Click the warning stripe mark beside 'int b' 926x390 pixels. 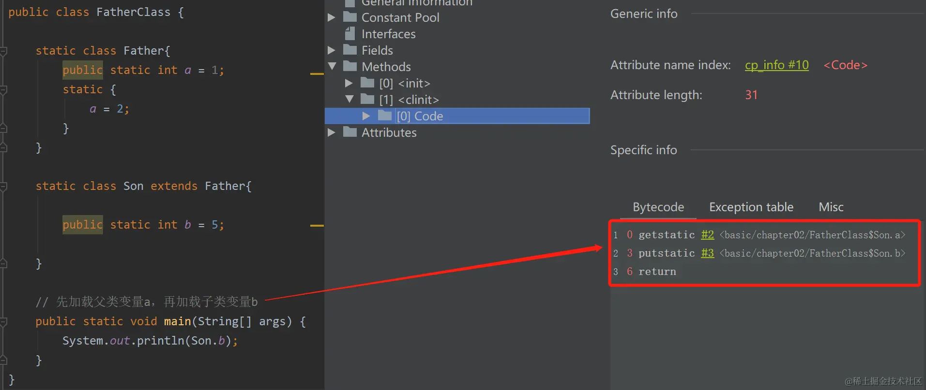click(x=317, y=225)
